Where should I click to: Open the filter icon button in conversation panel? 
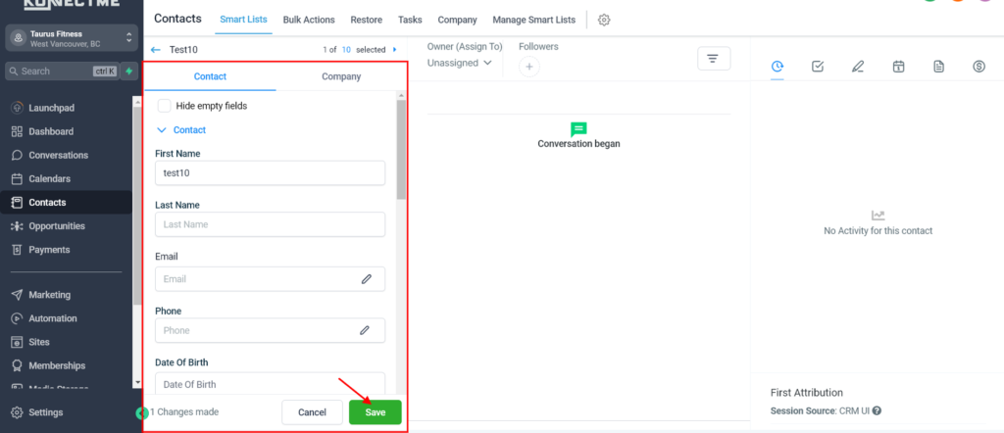713,60
